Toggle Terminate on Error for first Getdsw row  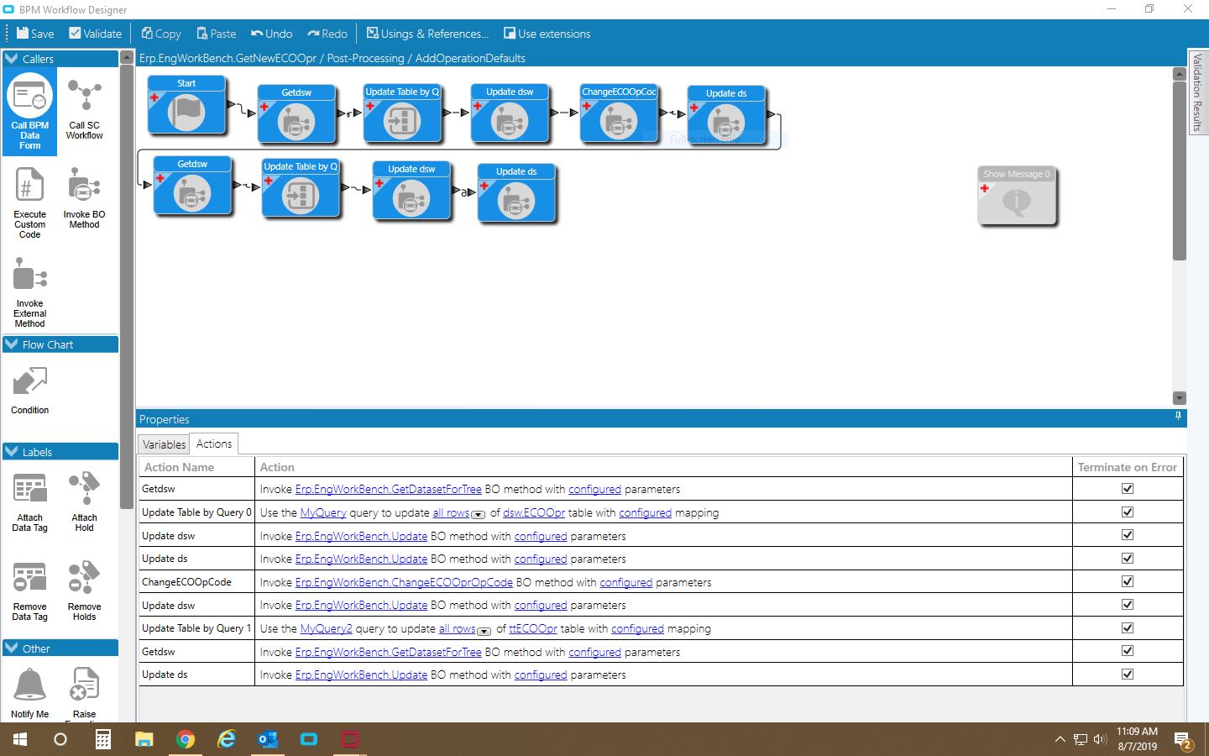(x=1128, y=488)
